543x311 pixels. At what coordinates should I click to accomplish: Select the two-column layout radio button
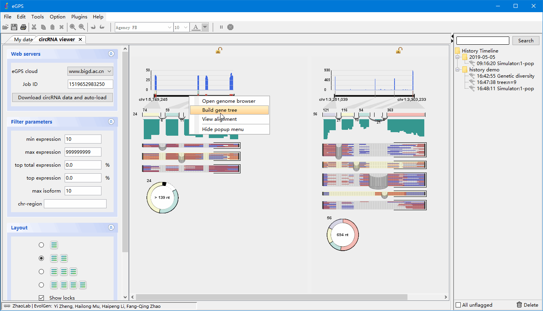point(42,258)
